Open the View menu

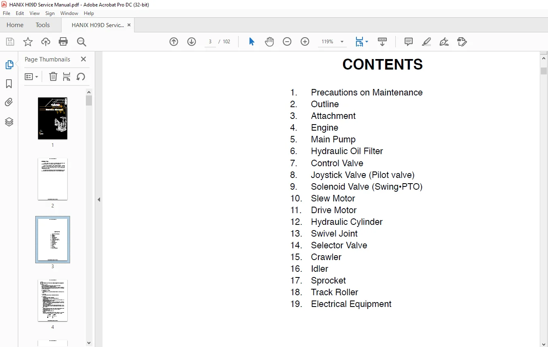point(35,13)
